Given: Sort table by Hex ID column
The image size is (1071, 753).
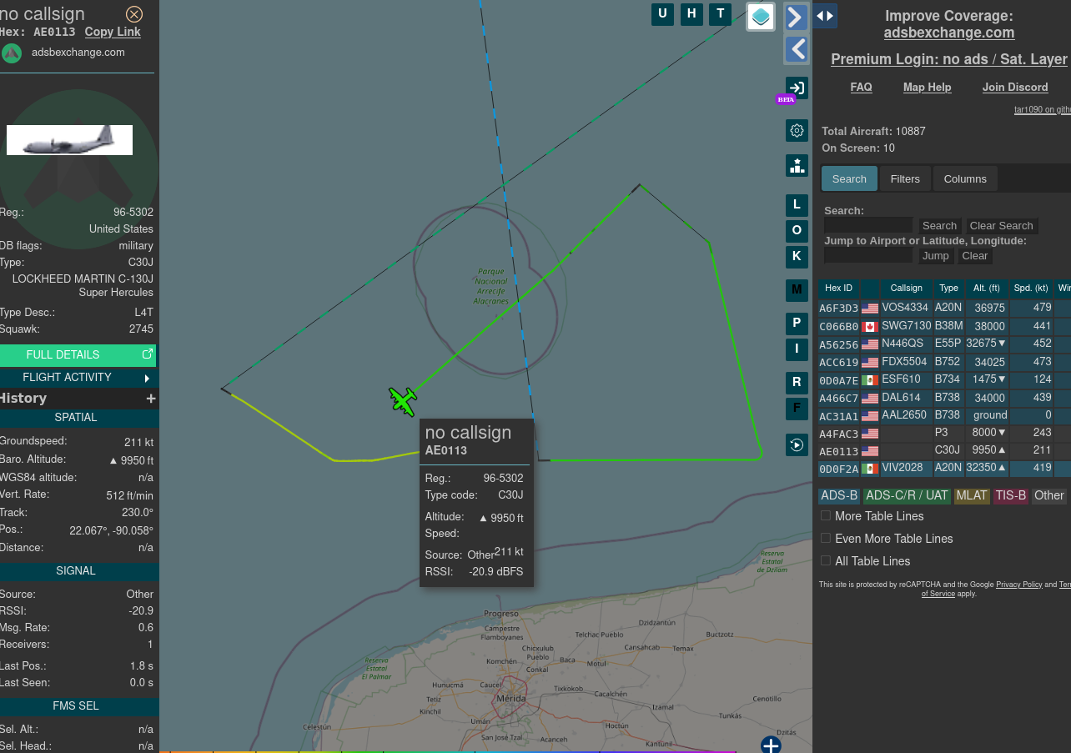Looking at the screenshot, I should pos(838,288).
